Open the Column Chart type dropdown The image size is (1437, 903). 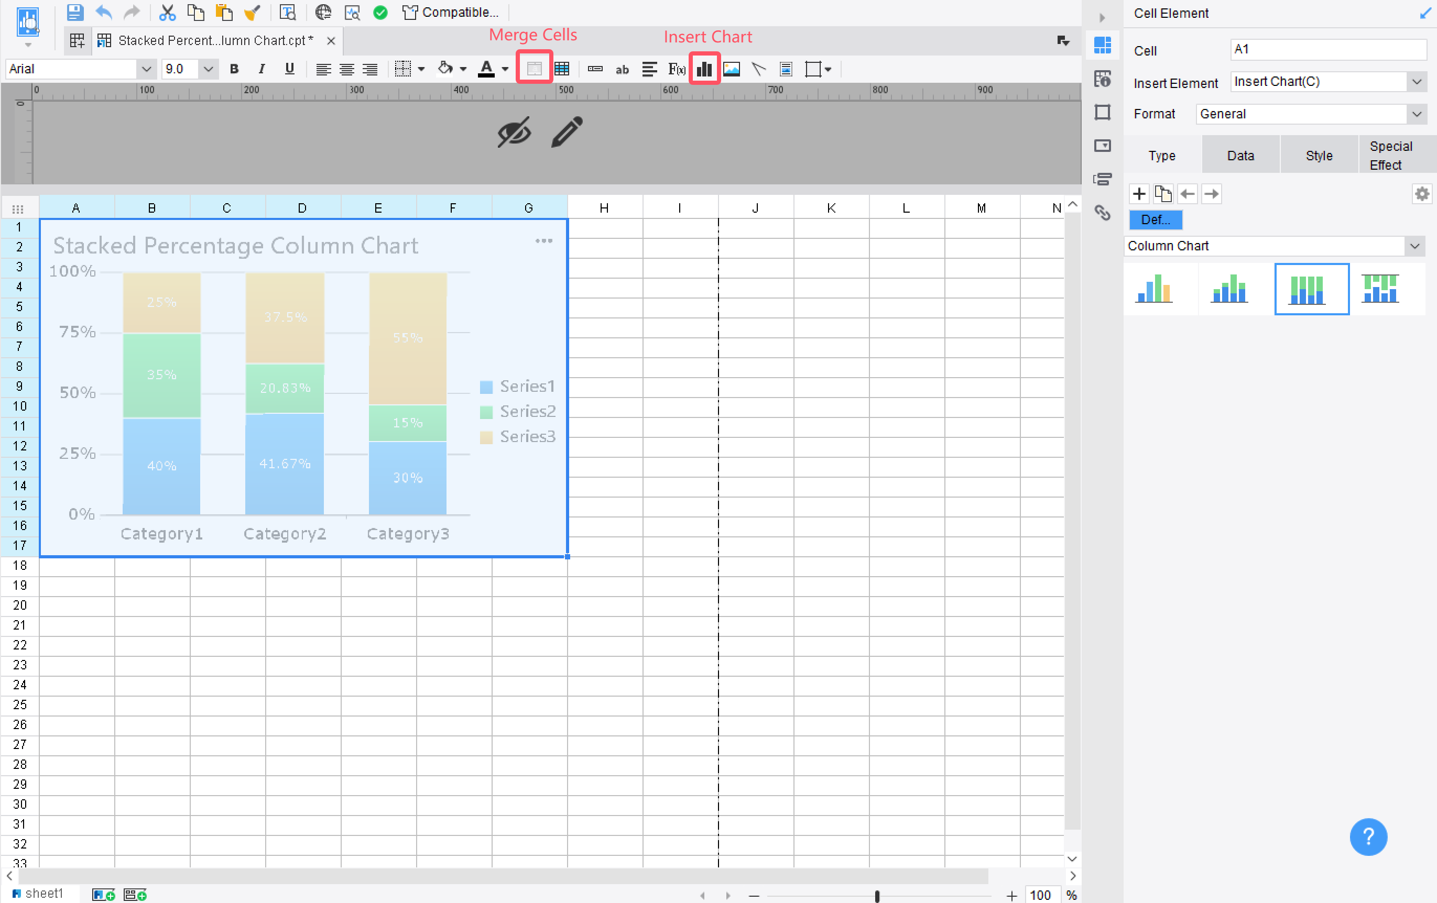point(1414,246)
